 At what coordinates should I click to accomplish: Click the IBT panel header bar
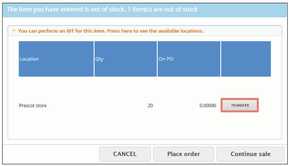(144, 31)
